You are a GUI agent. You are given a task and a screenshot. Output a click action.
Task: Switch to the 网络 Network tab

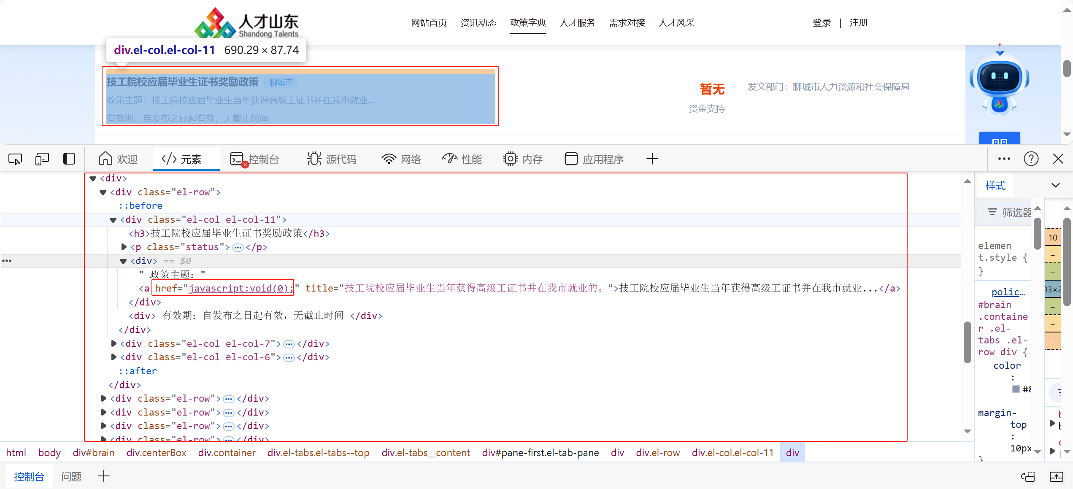point(401,159)
